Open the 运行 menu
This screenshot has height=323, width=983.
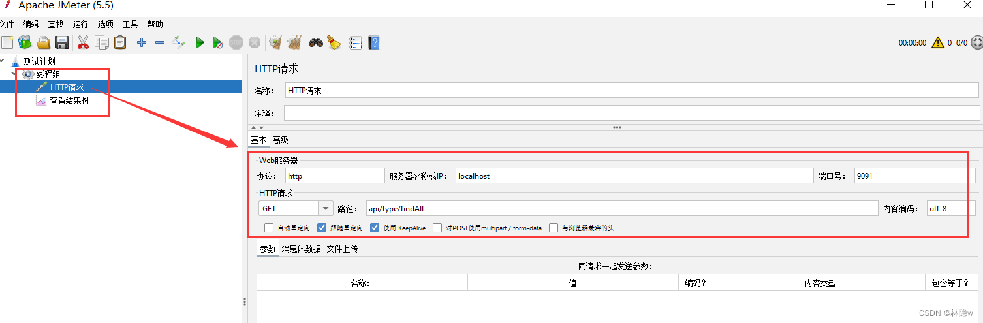[81, 24]
